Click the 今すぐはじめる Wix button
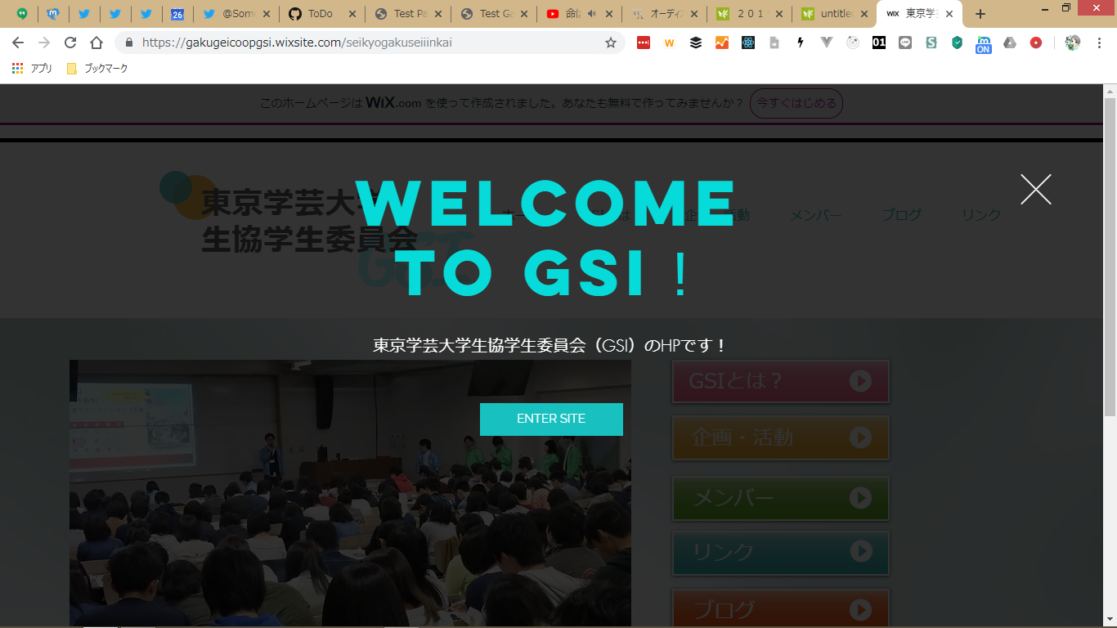Screen dimensions: 1117x628 [x=796, y=103]
